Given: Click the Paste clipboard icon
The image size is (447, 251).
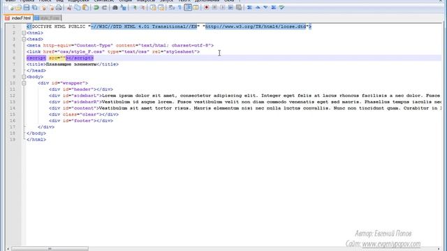Looking at the screenshot, I should pyautogui.click(x=85, y=8).
